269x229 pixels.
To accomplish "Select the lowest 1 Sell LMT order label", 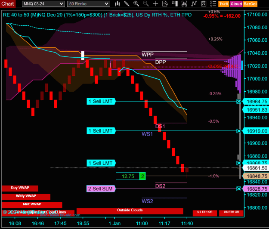I will (x=101, y=163).
